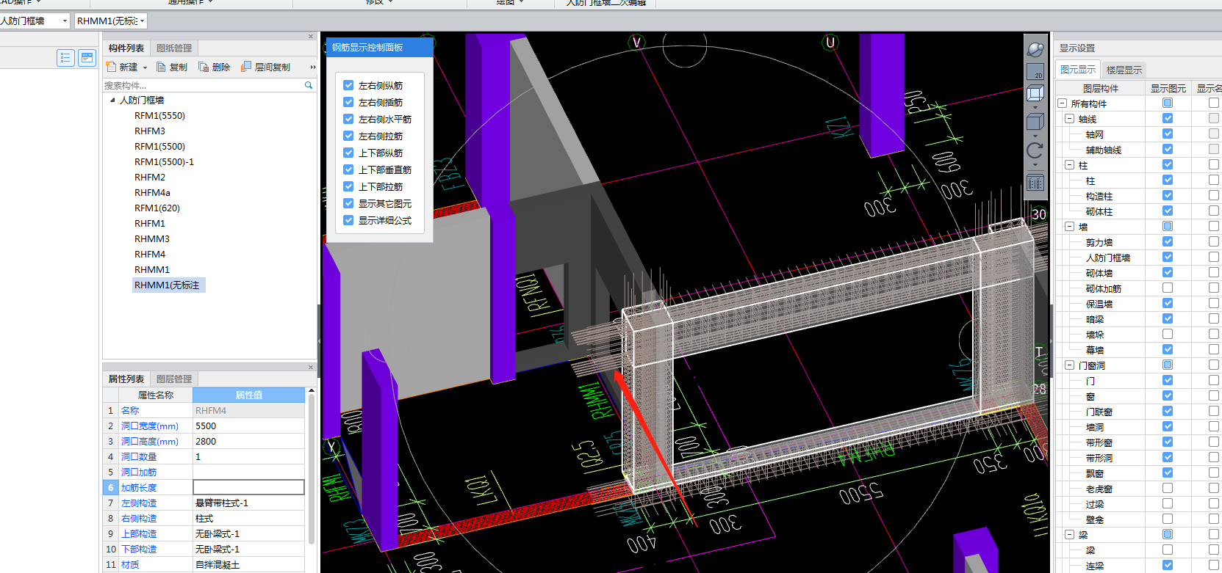Close the 构件列表 panel

coord(311,36)
